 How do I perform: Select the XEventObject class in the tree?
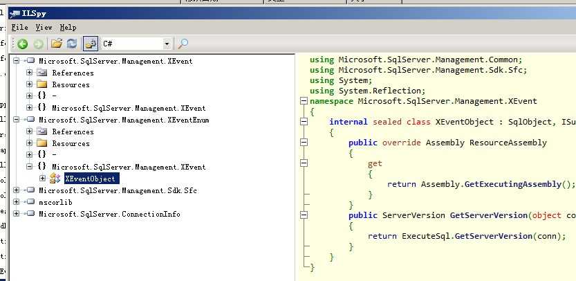coord(90,179)
